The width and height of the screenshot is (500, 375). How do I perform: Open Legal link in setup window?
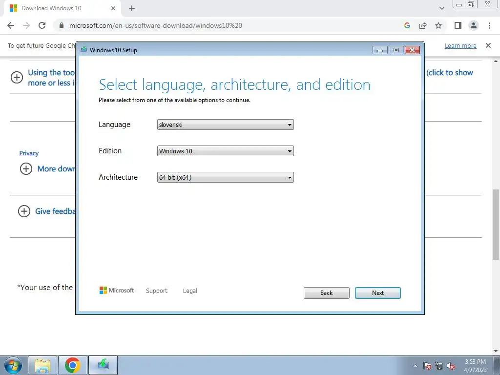pos(190,291)
